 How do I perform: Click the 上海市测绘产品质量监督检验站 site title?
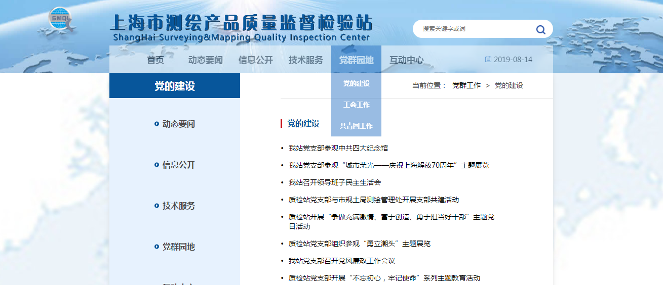tap(241, 23)
